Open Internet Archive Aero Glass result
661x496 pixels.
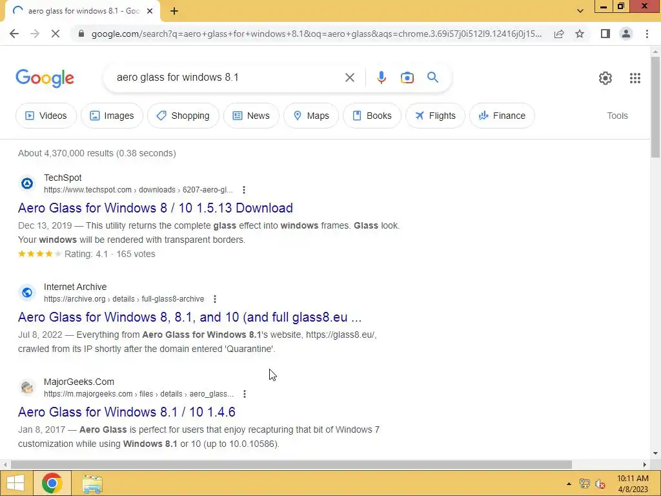190,317
